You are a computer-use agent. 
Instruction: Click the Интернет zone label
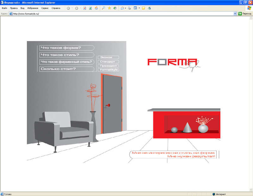[221, 194]
